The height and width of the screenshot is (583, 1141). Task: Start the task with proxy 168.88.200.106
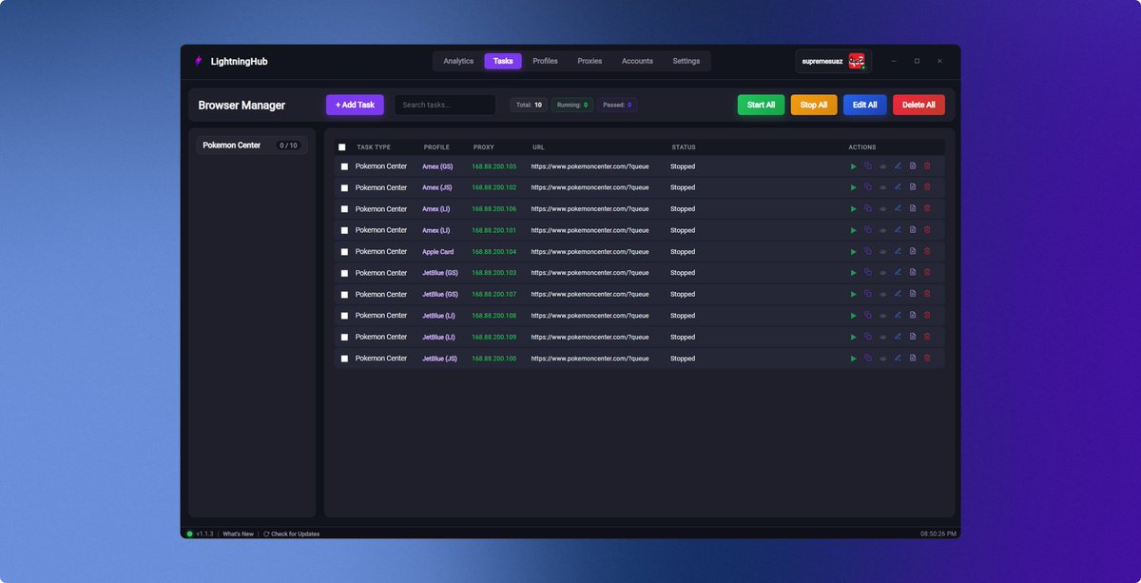coord(853,209)
